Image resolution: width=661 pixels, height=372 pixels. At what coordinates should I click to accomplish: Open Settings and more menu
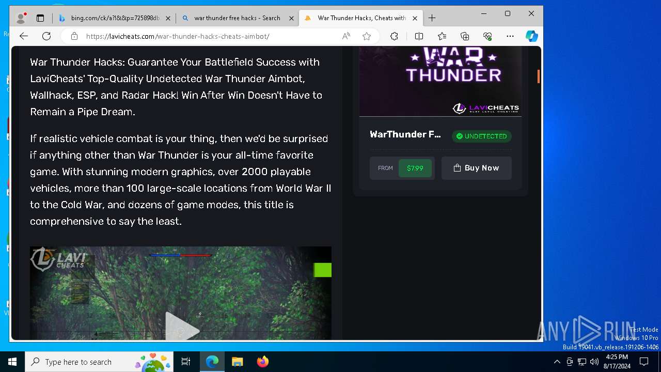click(x=510, y=36)
